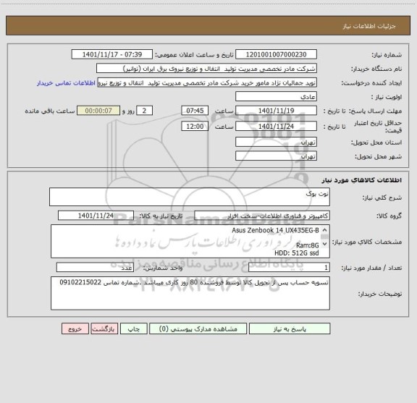Image resolution: width=417 pixels, height=403 pixels.
Task: Click priority field showing 'عادی'
Action: point(276,96)
